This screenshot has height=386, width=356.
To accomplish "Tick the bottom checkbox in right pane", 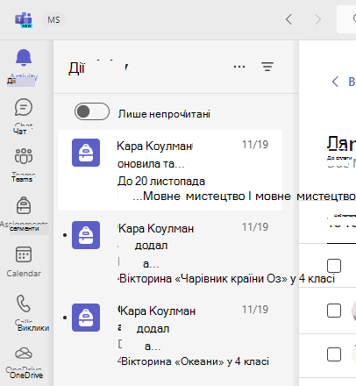I will 334,354.
